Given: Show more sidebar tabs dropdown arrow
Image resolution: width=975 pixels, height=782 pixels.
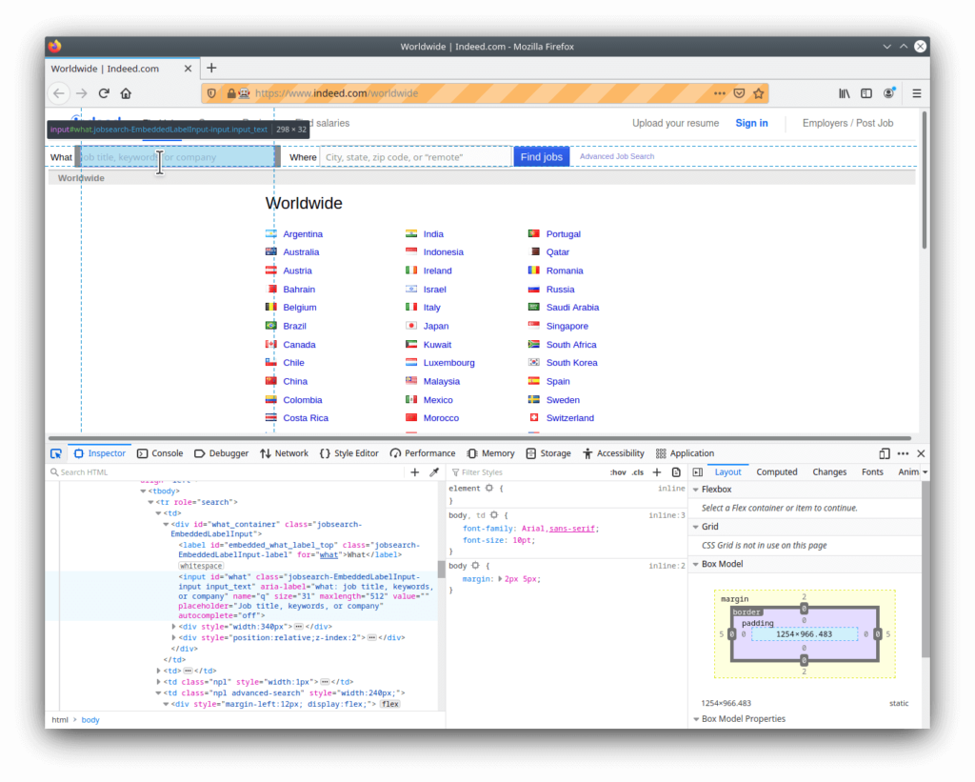Looking at the screenshot, I should point(925,472).
